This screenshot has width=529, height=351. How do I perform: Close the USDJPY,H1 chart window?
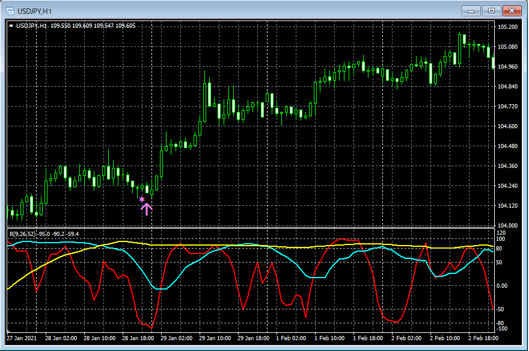coord(512,10)
